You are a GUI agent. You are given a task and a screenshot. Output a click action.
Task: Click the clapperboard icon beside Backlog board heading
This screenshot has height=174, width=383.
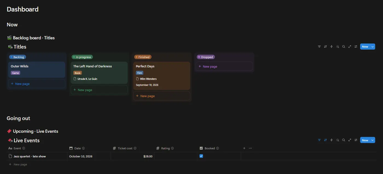click(9, 38)
